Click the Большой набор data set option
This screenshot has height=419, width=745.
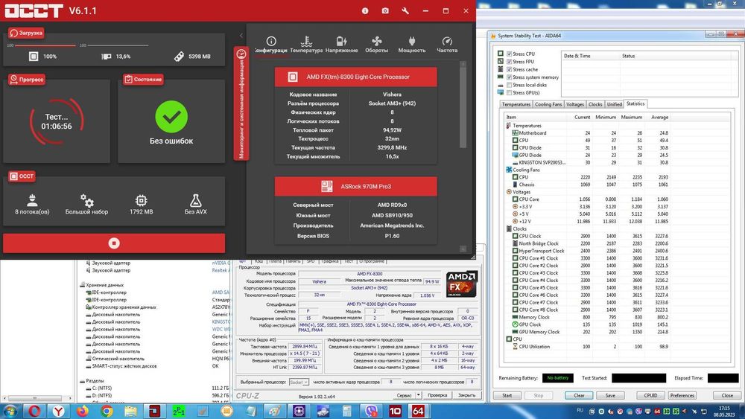(87, 205)
